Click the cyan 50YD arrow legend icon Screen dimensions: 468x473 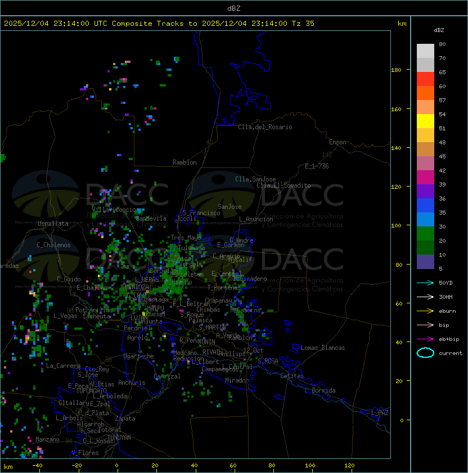425,283
